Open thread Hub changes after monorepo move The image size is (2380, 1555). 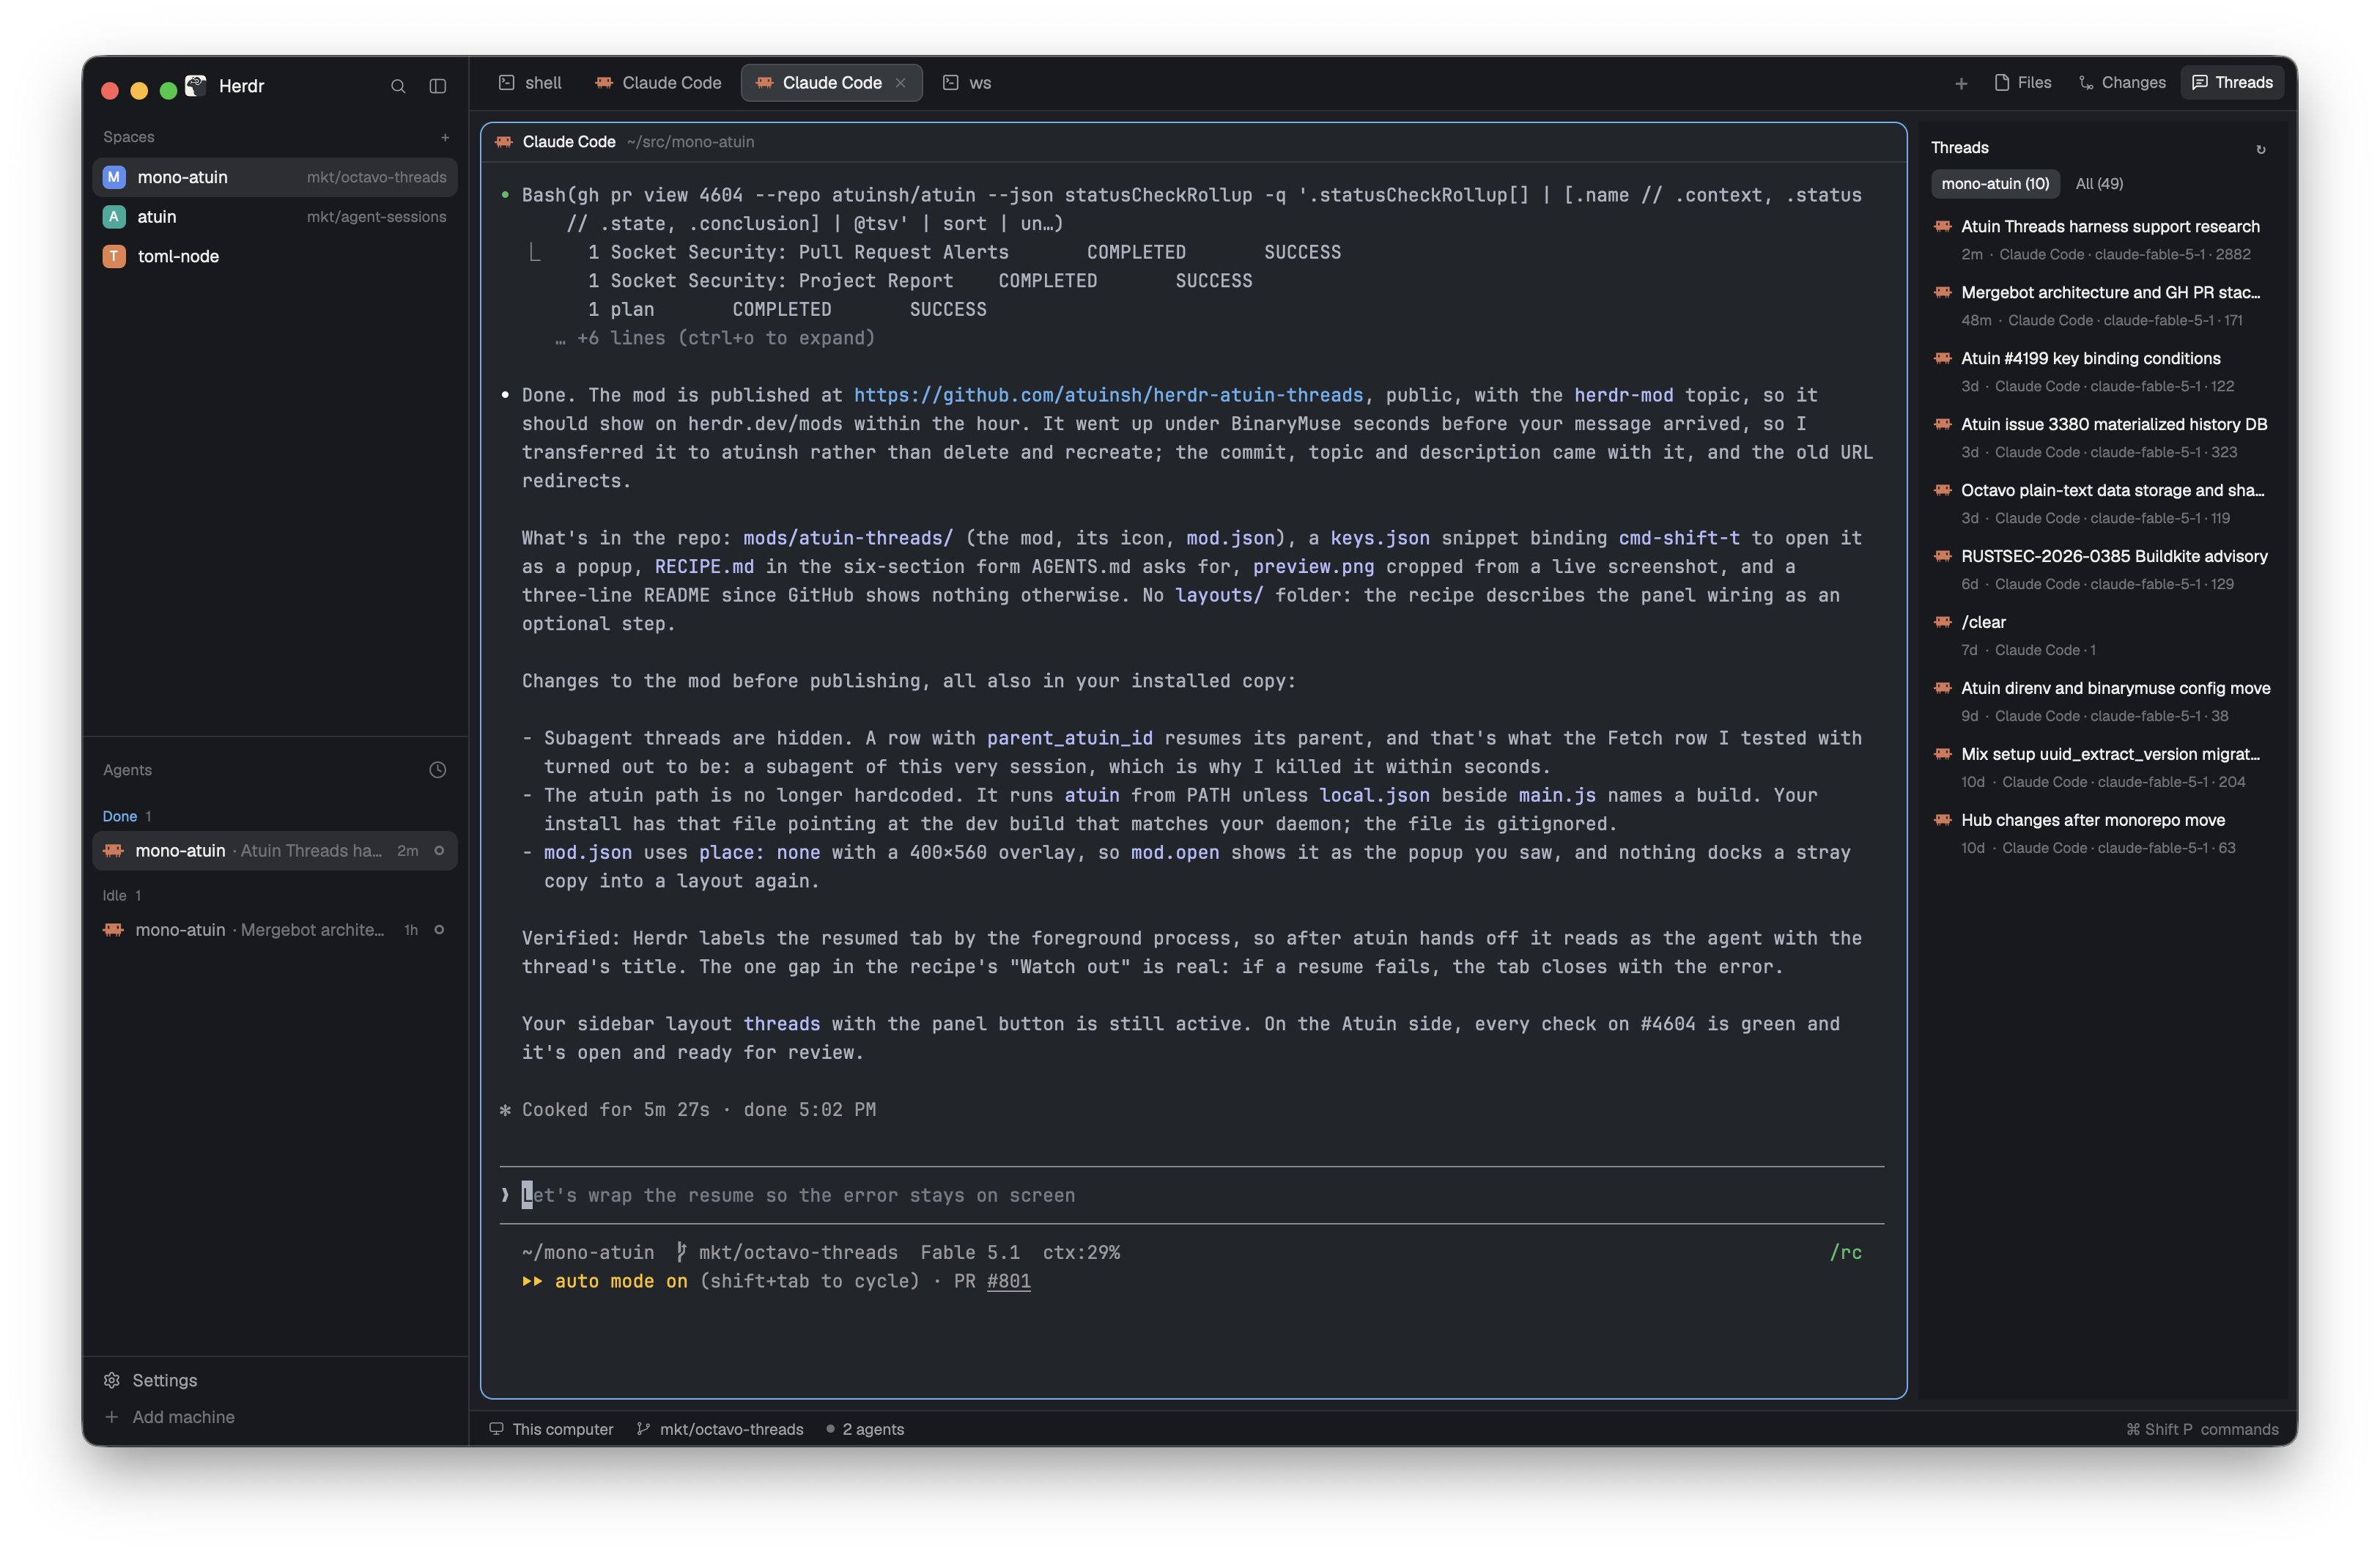[x=2103, y=834]
